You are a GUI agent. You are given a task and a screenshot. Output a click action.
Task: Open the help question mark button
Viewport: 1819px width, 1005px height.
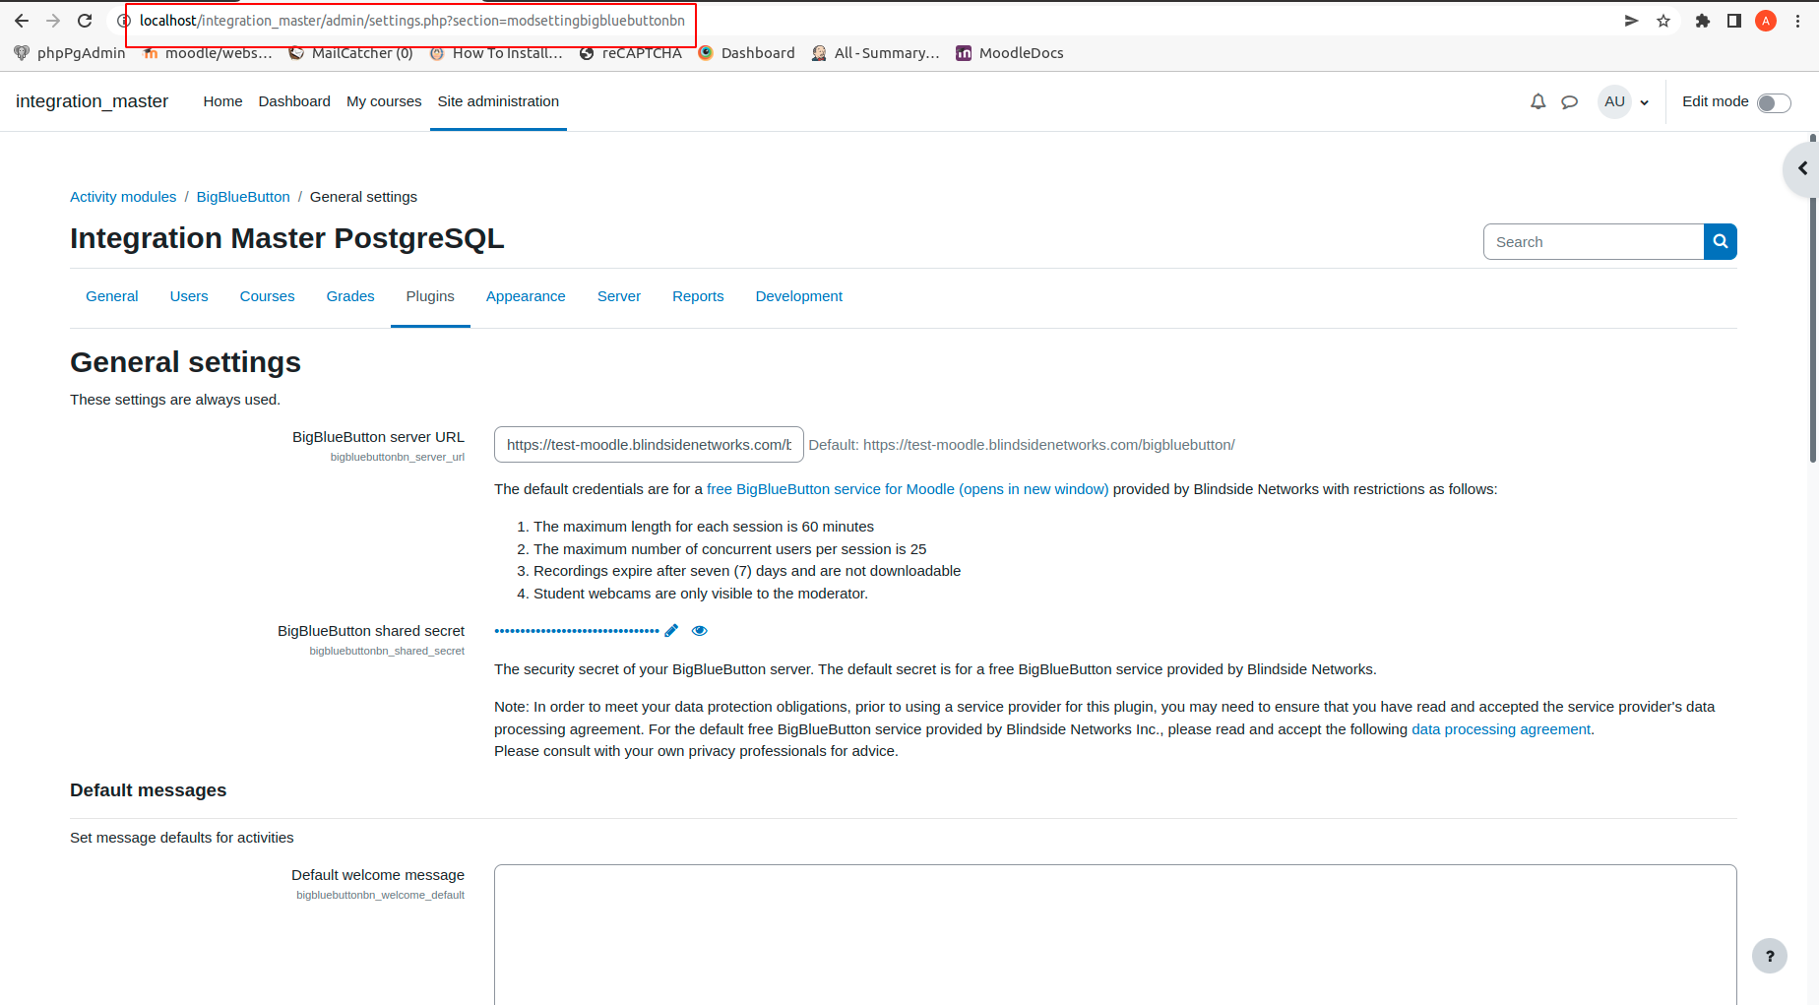(x=1770, y=956)
